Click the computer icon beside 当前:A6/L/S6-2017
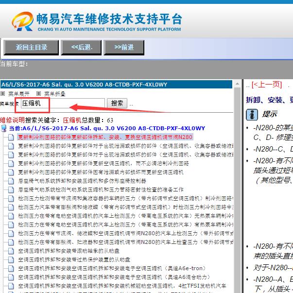 click(4, 128)
